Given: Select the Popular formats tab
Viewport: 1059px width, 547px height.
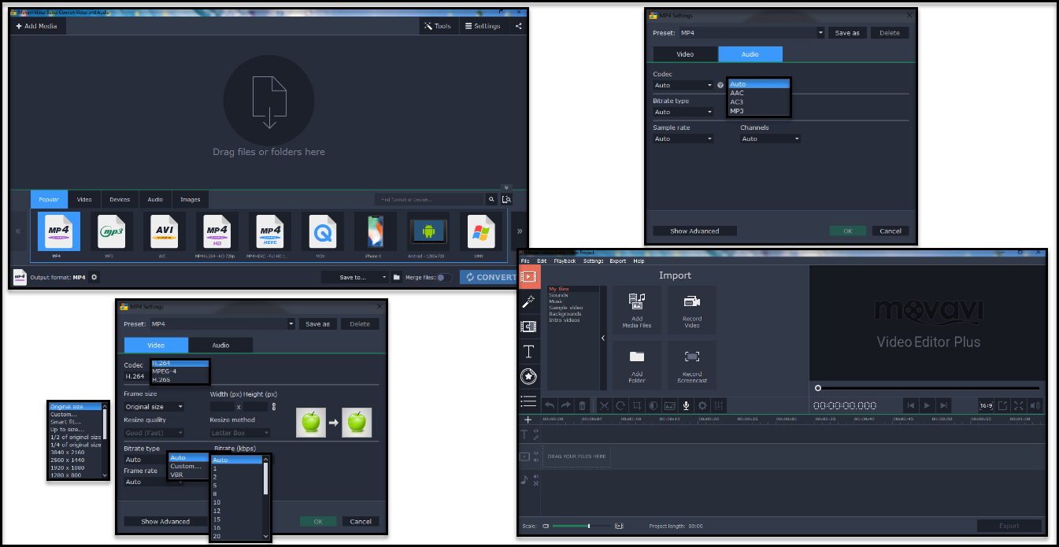Looking at the screenshot, I should [49, 199].
